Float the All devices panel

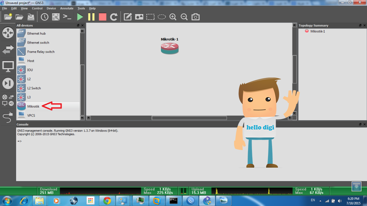[78, 25]
